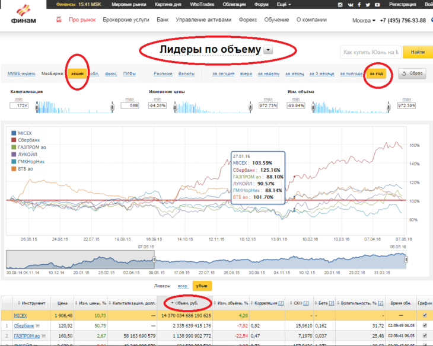Click the 'за 3 месяца' period link
Image resolution: width=433 pixels, height=346 pixels.
pyautogui.click(x=321, y=73)
